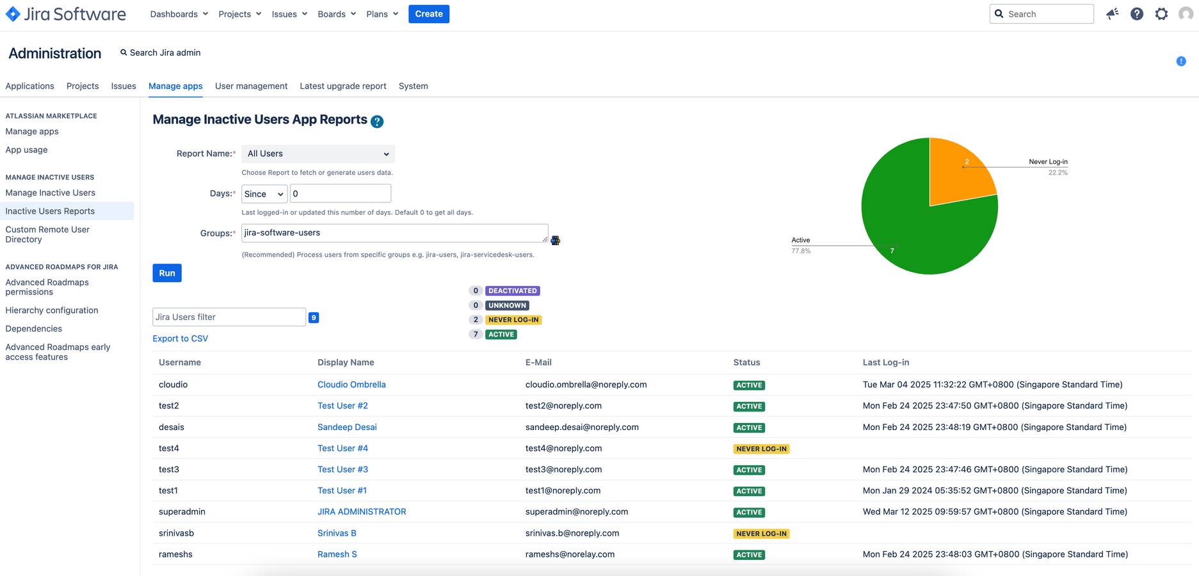Image resolution: width=1199 pixels, height=576 pixels.
Task: Click the Last Log-in column header
Action: point(886,362)
